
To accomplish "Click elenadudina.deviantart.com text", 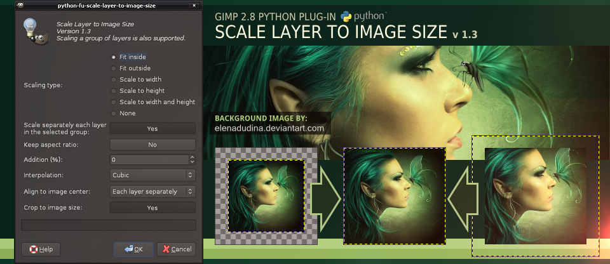I will pyautogui.click(x=269, y=128).
